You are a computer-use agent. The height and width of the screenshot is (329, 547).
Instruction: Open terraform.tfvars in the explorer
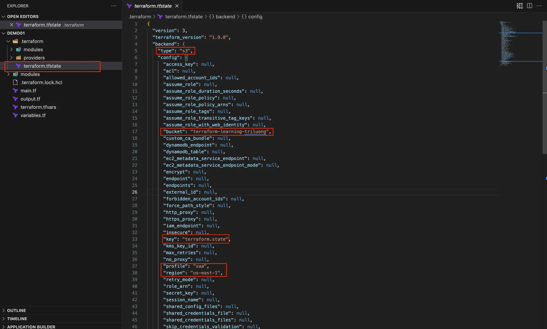coord(38,107)
